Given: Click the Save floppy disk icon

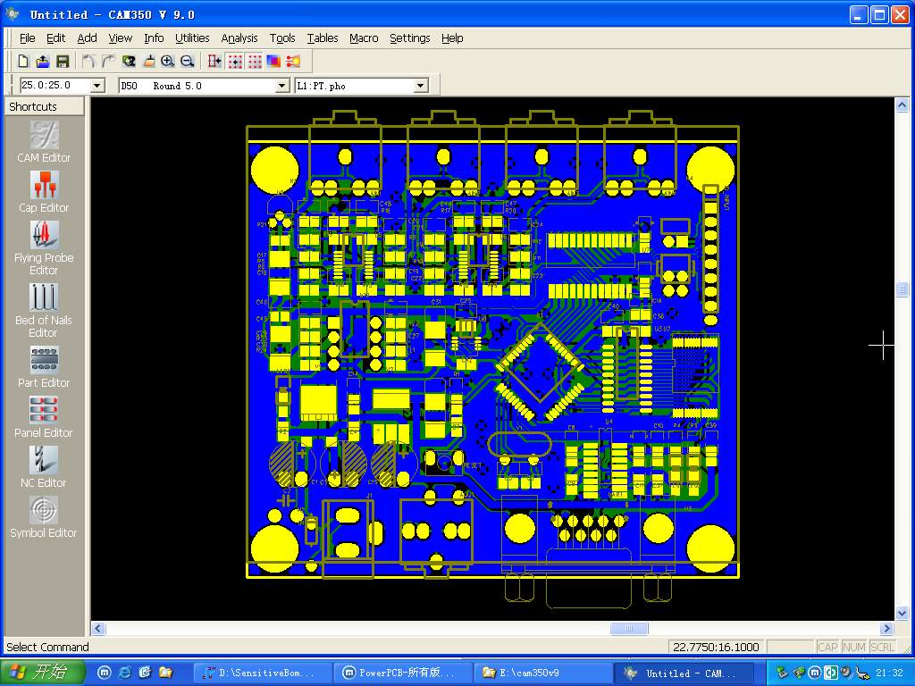Looking at the screenshot, I should coord(63,62).
